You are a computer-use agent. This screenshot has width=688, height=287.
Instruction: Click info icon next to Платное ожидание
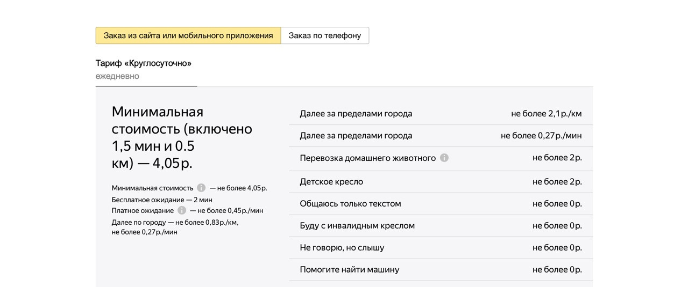pos(182,210)
